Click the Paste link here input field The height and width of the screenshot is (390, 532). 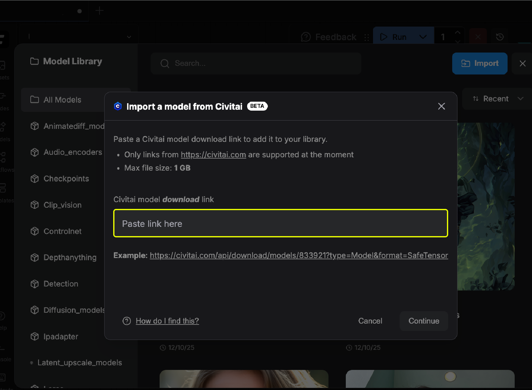click(x=281, y=223)
